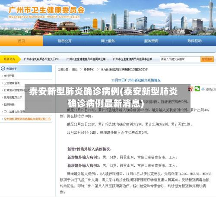The image size is (216, 197).
Task: Share article via the Weibo icon
Action: coord(191,89)
